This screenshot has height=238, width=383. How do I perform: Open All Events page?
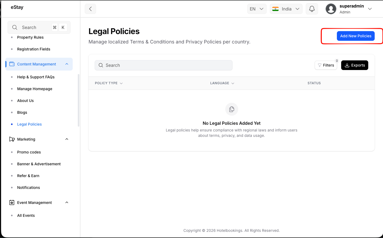pos(26,215)
